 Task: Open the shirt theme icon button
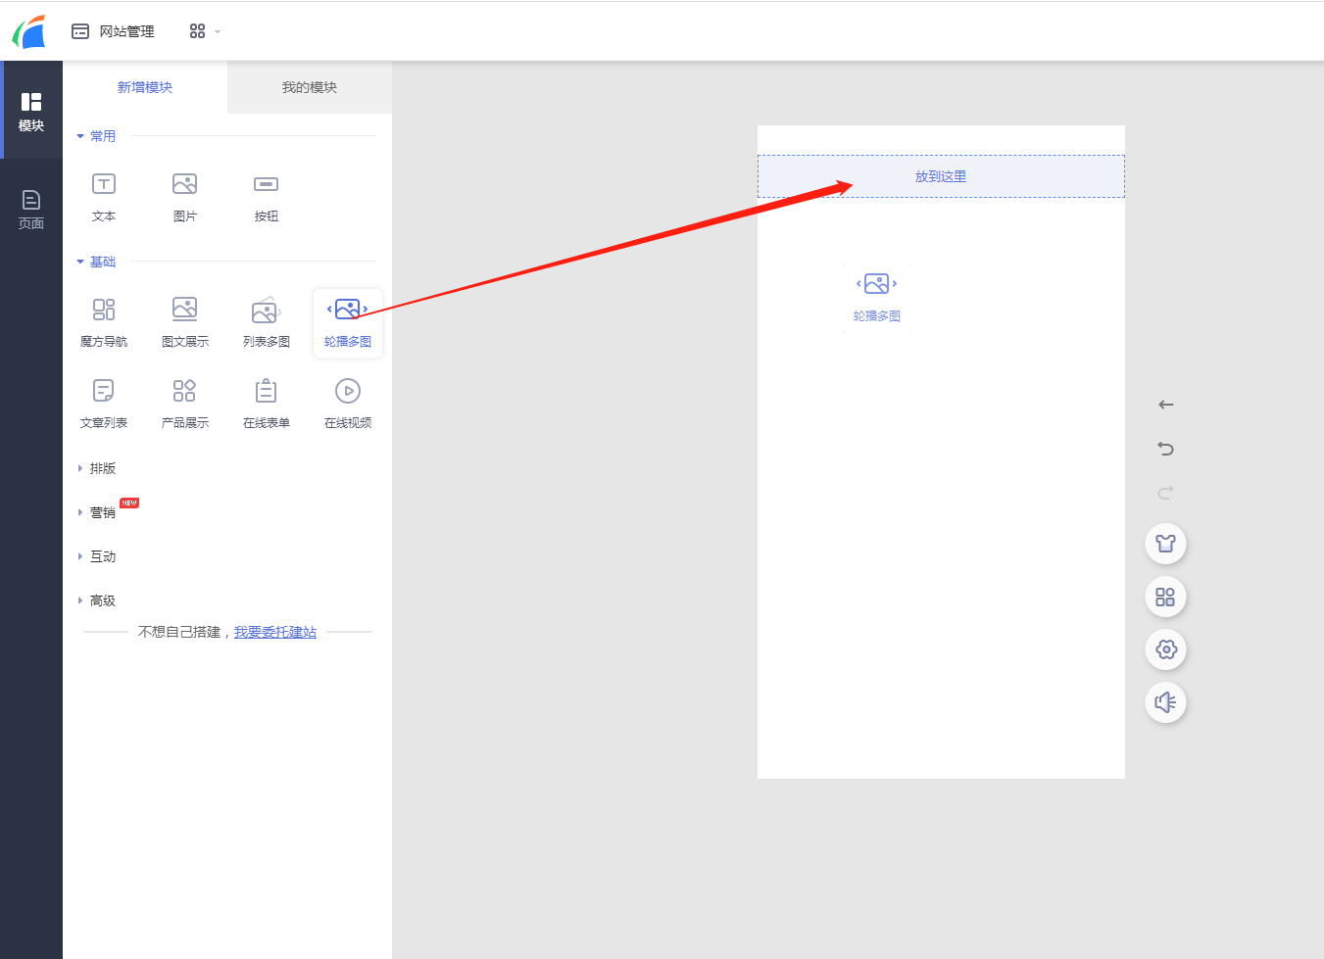(x=1166, y=544)
